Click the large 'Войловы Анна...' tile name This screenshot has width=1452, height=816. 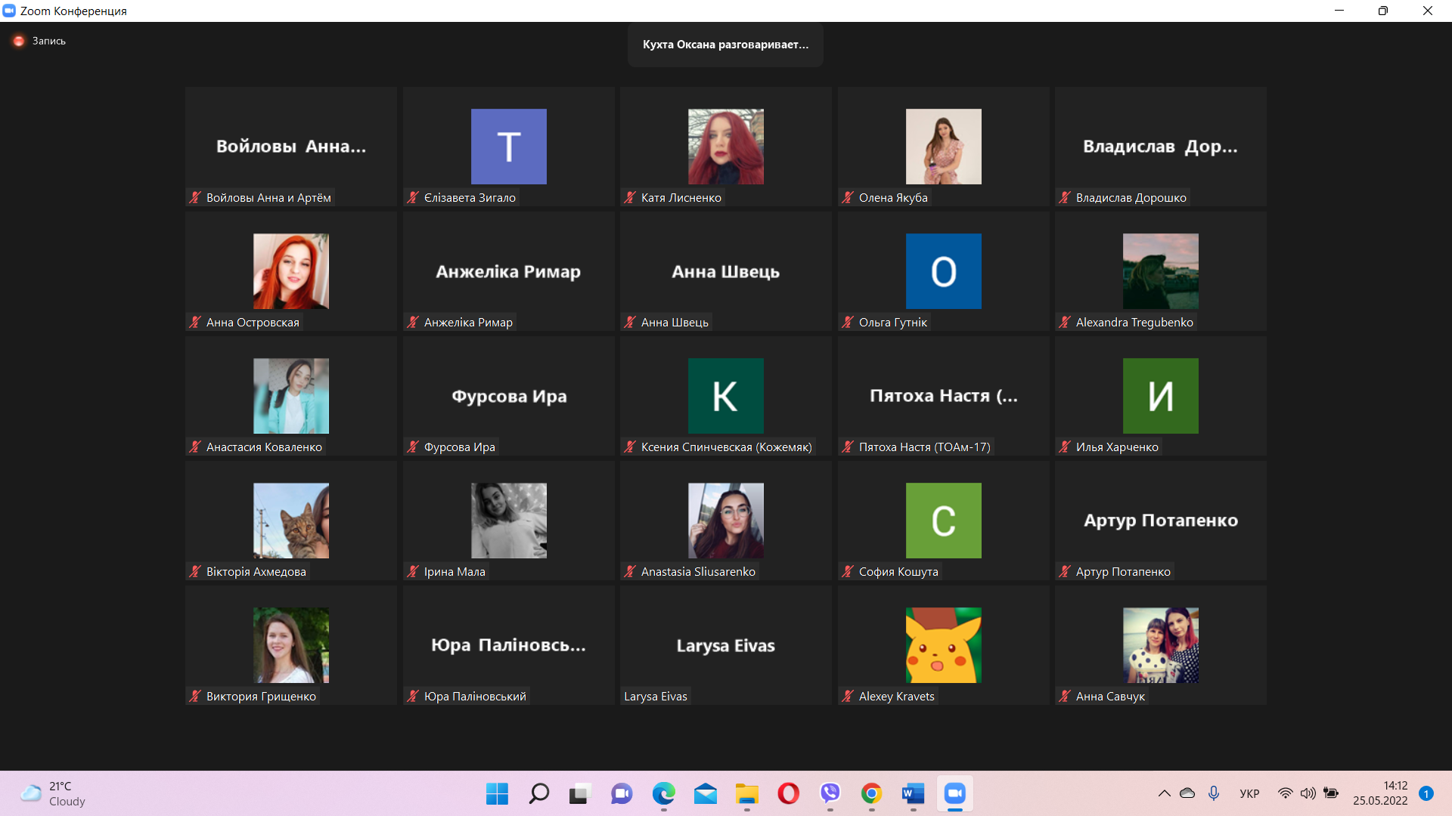290,147
